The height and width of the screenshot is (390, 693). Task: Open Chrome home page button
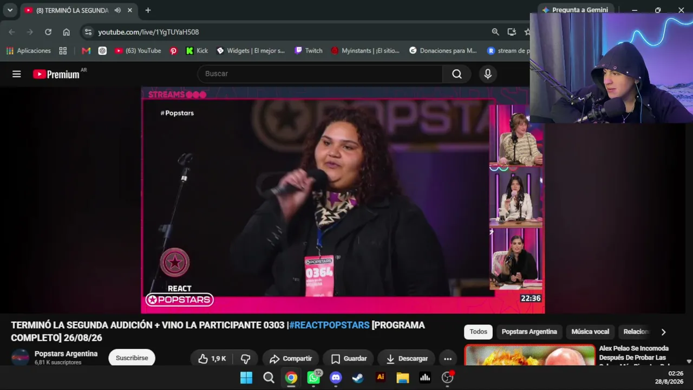click(x=67, y=32)
